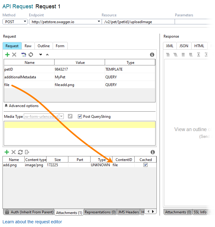Collapse the Advanced options section

click(x=22, y=106)
